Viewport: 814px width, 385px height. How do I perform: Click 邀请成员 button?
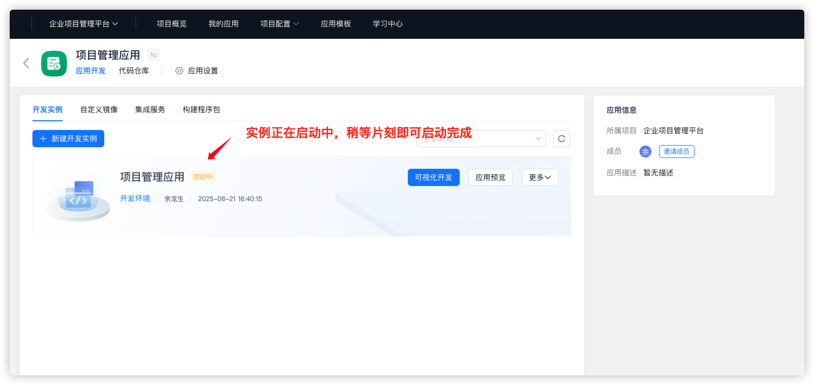676,152
